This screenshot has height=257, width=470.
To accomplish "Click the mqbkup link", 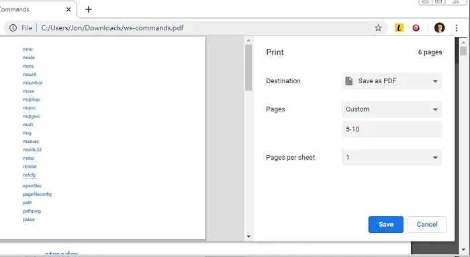I will (x=31, y=99).
